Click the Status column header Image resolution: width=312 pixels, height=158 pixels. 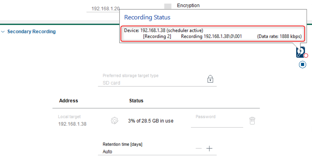[136, 101]
